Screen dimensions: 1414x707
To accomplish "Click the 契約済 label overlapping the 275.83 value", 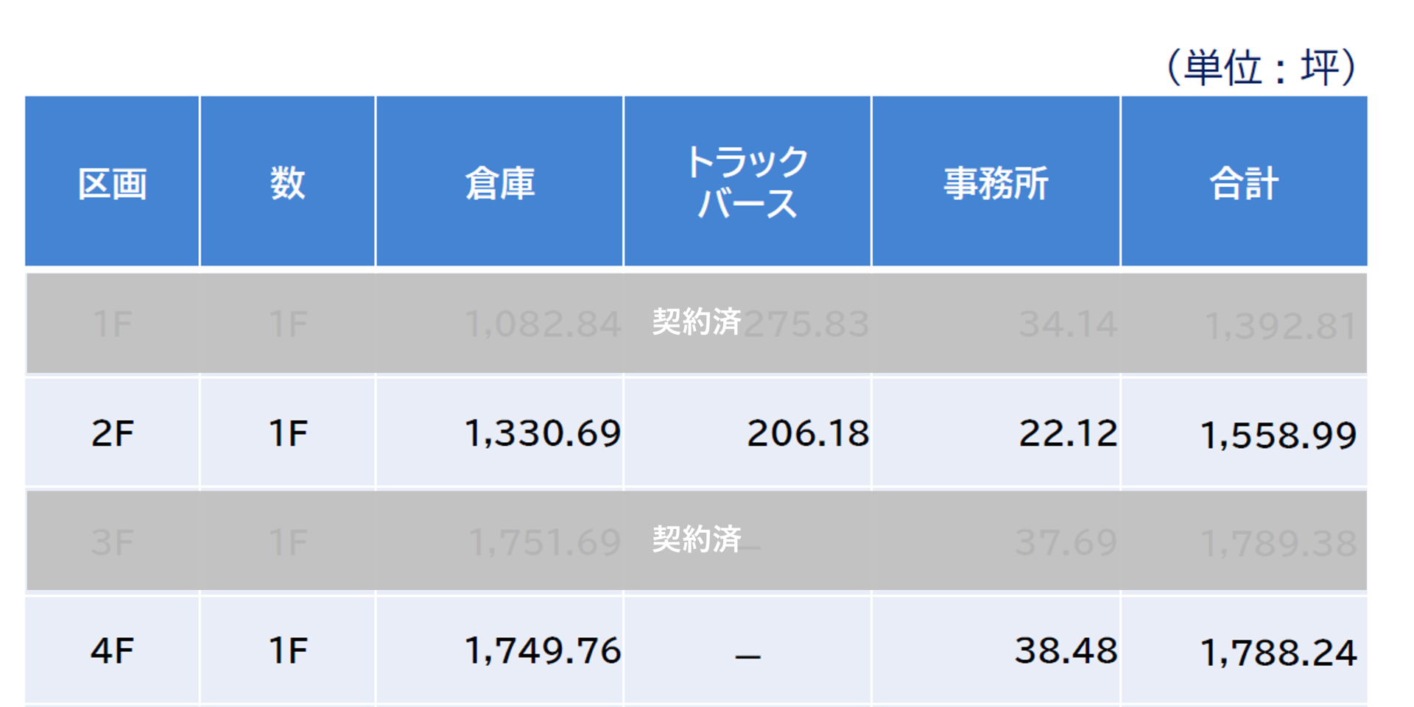I will pyautogui.click(x=696, y=322).
